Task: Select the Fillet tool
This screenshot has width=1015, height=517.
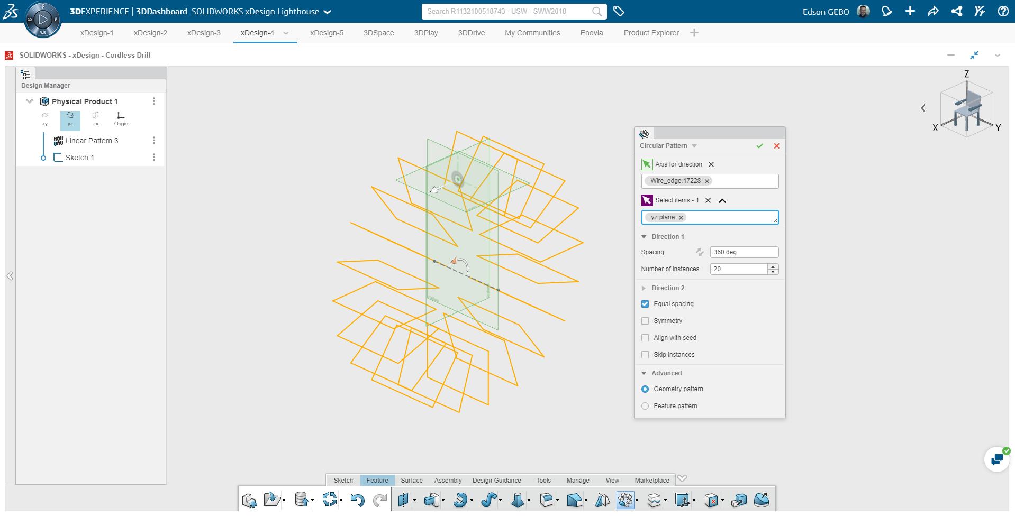Action: pyautogui.click(x=546, y=500)
